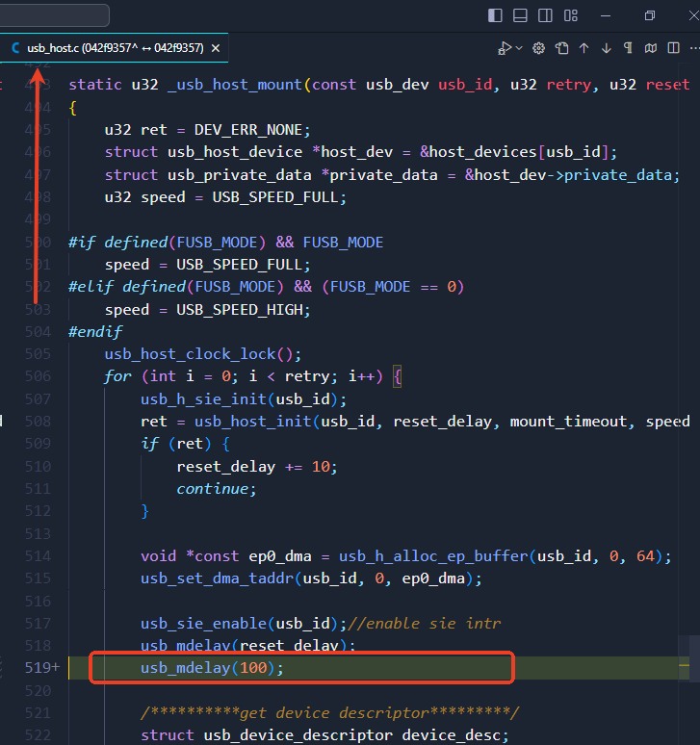Toggle the bottom panel layout icon

pos(520,15)
